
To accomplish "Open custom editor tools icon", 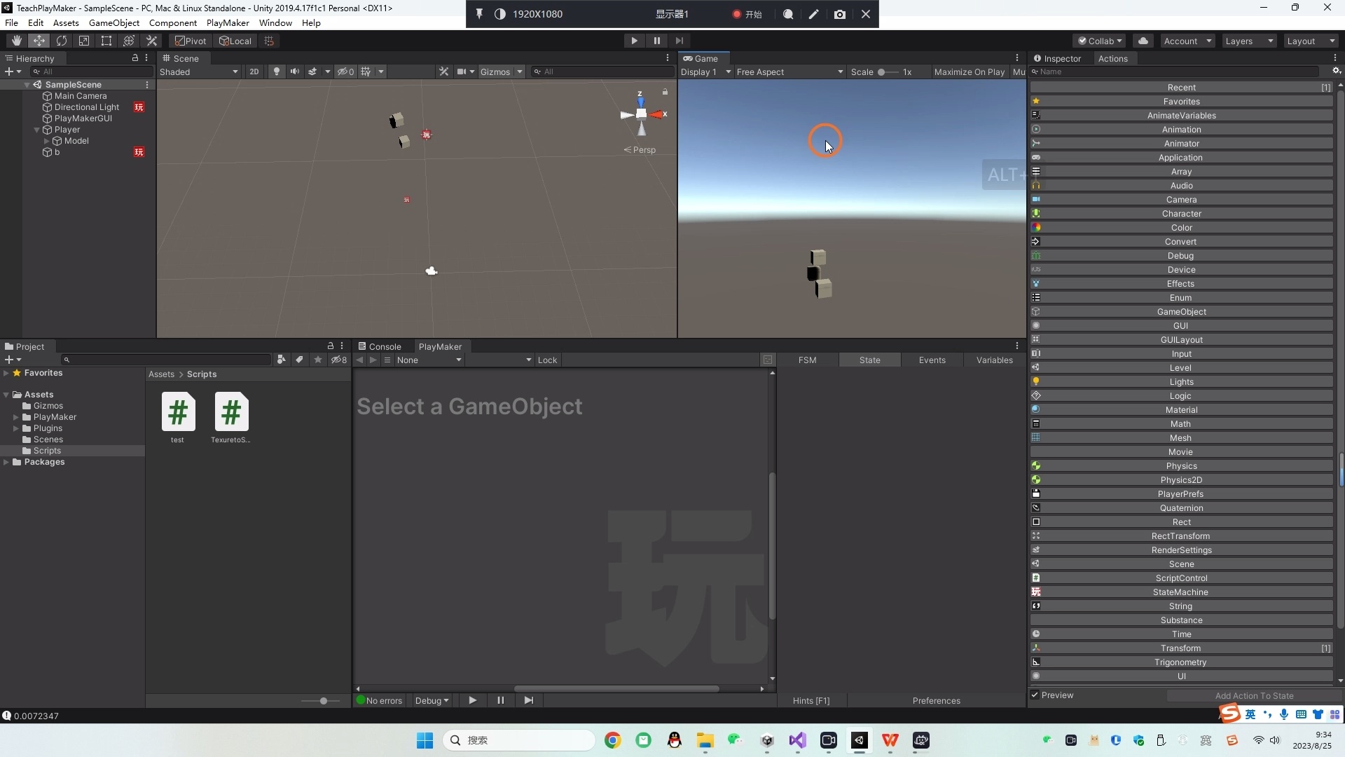I will point(151,41).
